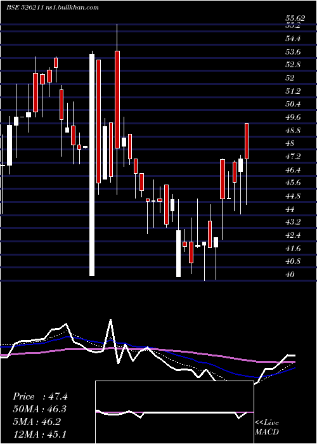
Task: Click the 47.2 price axis label
Action: click(293, 156)
